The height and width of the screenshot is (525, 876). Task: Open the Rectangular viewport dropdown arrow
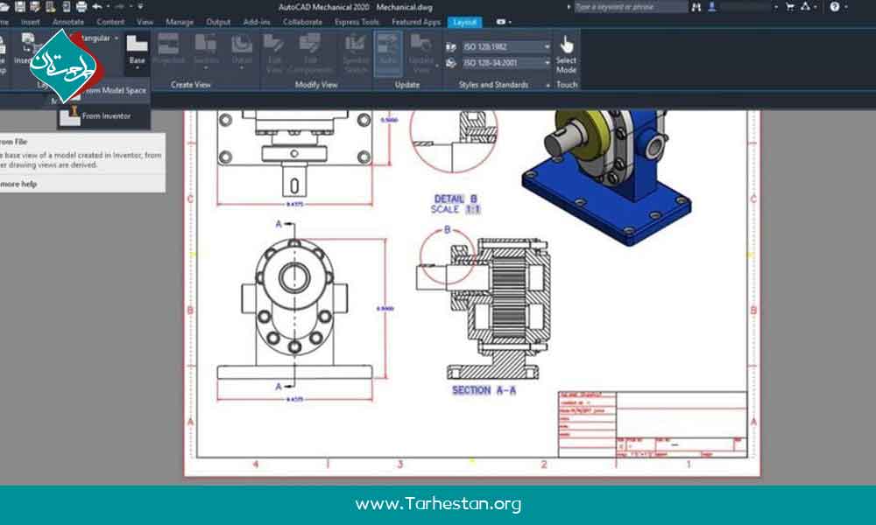(x=117, y=38)
